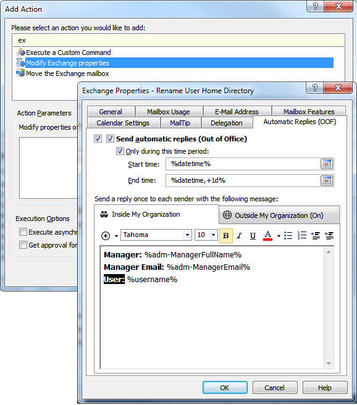Increase the message text indent
This screenshot has width=357, height=405.
(329, 236)
